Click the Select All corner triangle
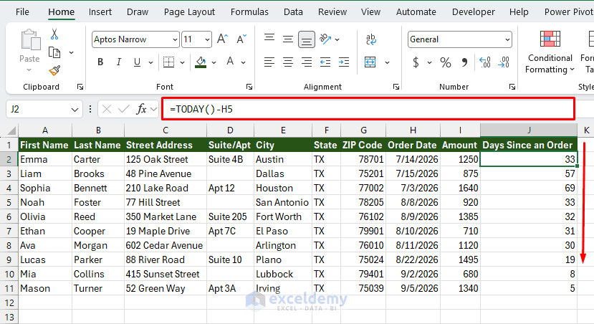This screenshot has height=324, width=594. tap(11, 131)
